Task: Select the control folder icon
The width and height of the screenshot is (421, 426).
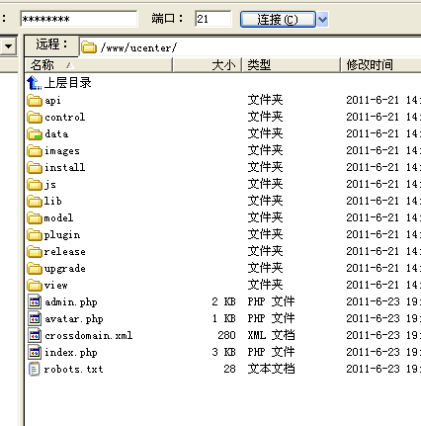Action: [35, 118]
